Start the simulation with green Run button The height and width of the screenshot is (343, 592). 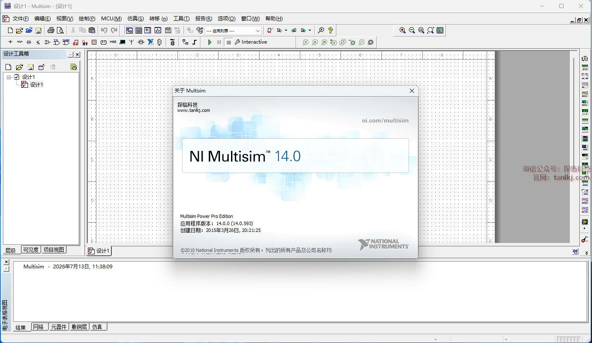pyautogui.click(x=210, y=42)
